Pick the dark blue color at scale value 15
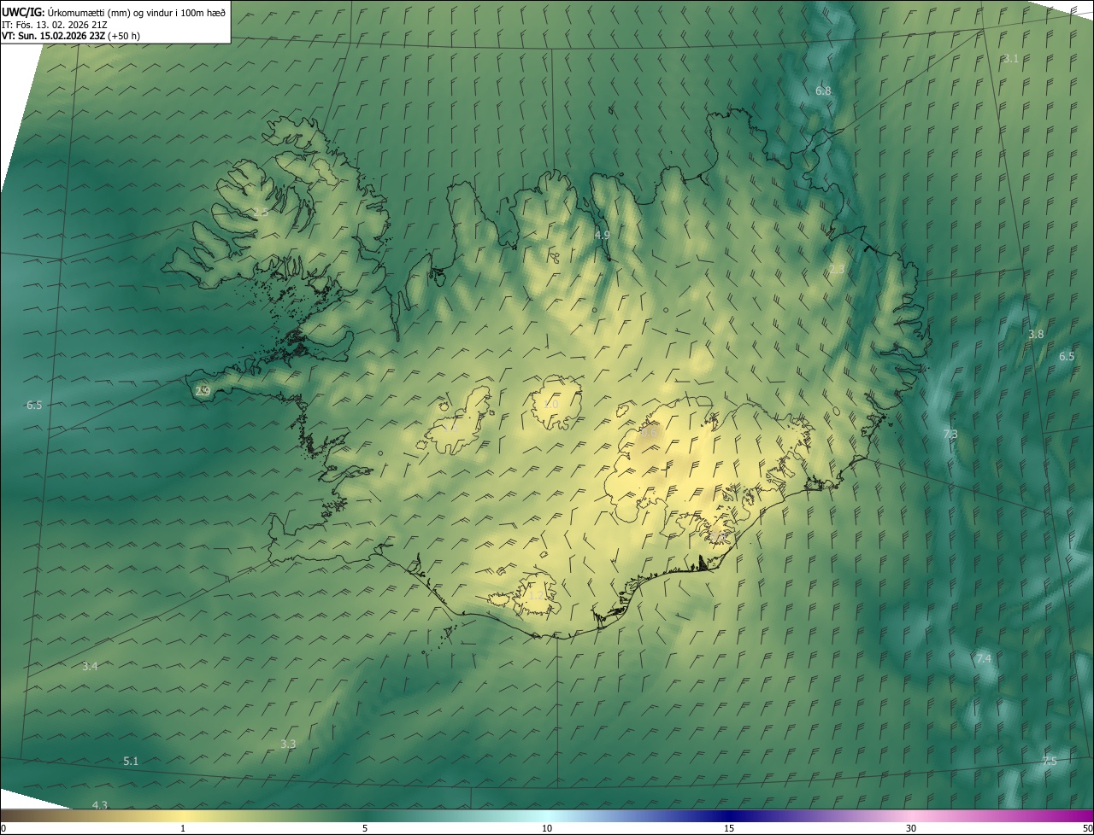The image size is (1094, 835). [729, 815]
